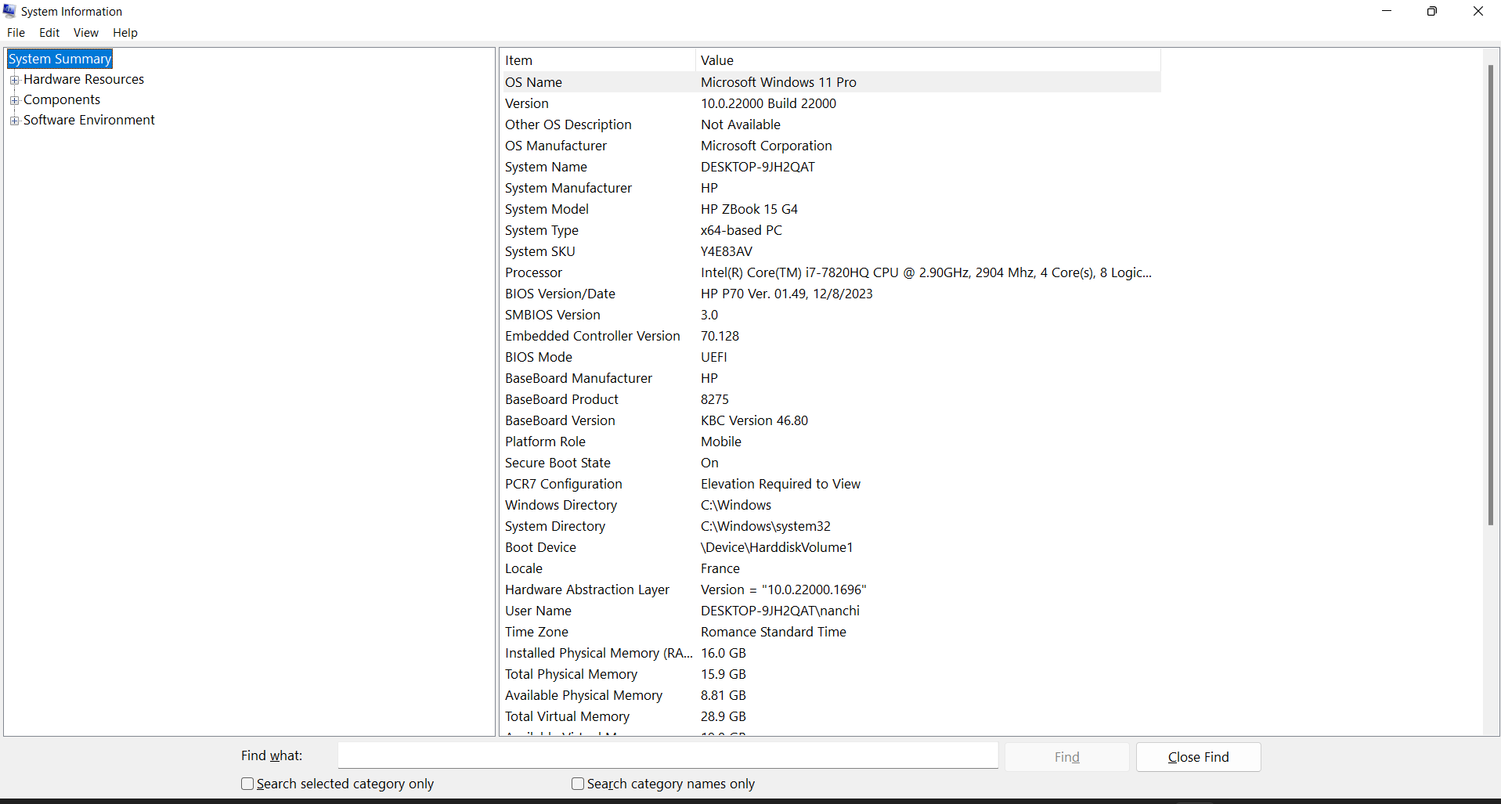Click the System SKU item
This screenshot has height=804, width=1501.
(x=540, y=251)
